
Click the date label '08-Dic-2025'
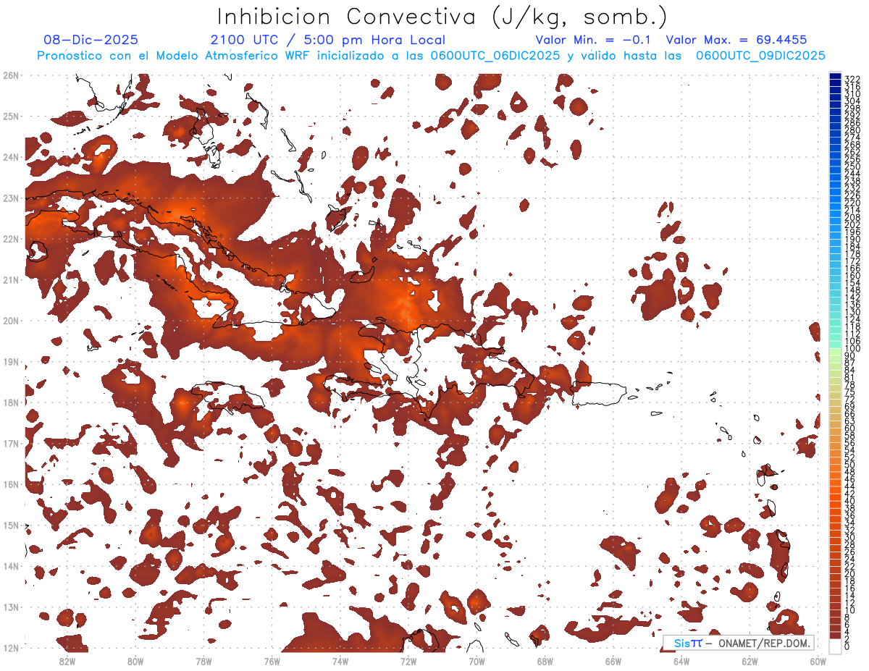[91, 40]
